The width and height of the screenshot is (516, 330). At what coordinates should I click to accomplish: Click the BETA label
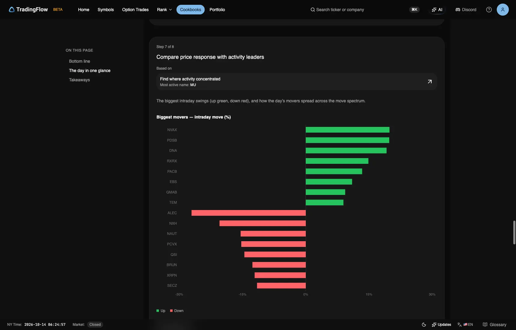point(58,10)
